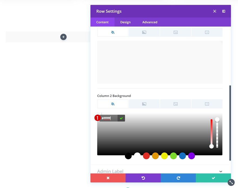Open the image background option for Column 2
The image size is (238, 188).
[176, 104]
